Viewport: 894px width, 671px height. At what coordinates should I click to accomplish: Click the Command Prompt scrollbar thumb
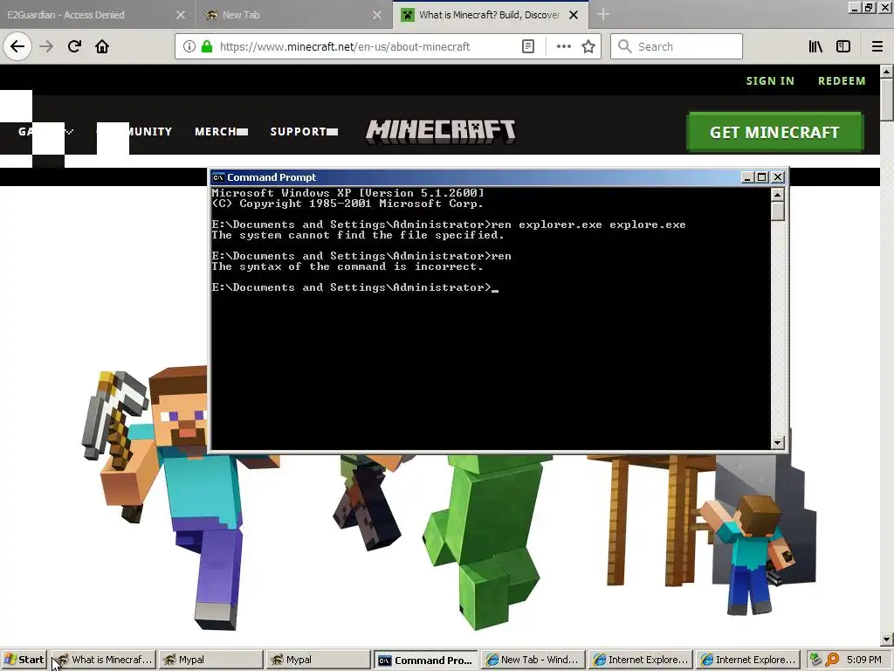[777, 211]
